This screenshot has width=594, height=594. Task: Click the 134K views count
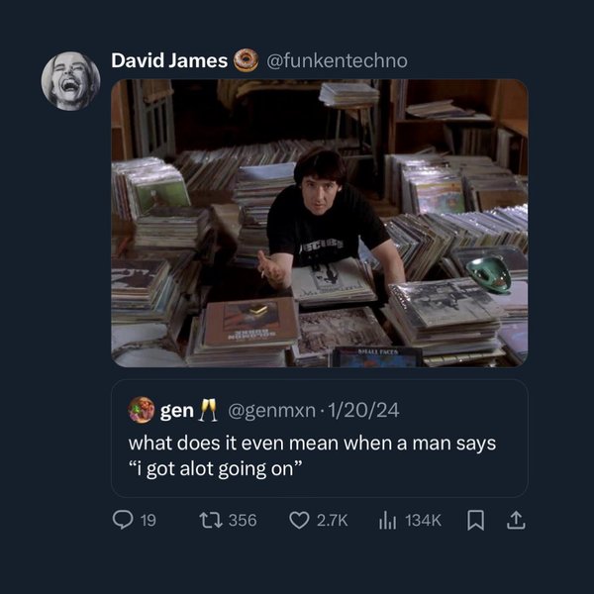pyautogui.click(x=423, y=520)
